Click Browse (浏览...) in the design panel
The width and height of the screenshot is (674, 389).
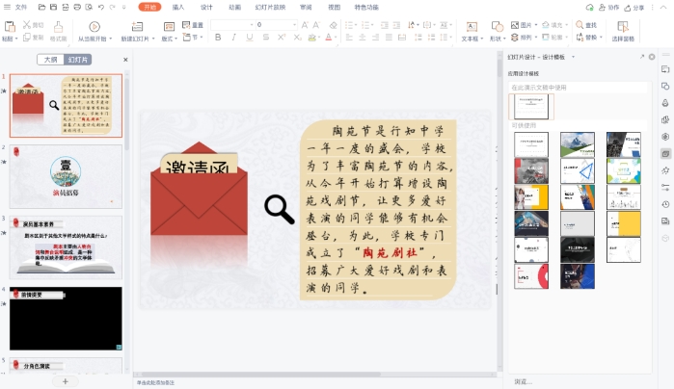pyautogui.click(x=524, y=381)
